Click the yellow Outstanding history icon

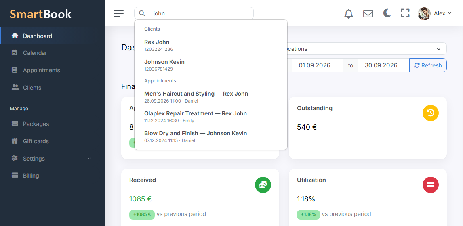pos(431,113)
